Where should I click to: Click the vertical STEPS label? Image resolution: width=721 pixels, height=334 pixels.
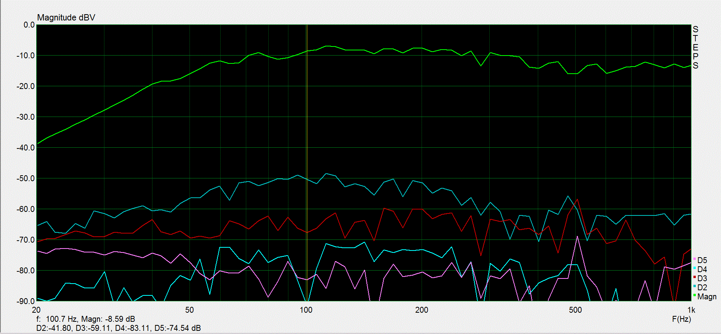[x=695, y=47]
